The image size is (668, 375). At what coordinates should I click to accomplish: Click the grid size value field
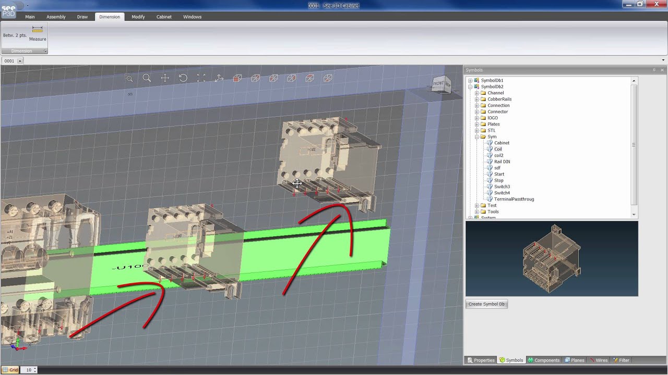(x=28, y=370)
